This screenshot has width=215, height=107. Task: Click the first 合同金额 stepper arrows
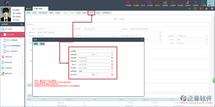pos(93,55)
